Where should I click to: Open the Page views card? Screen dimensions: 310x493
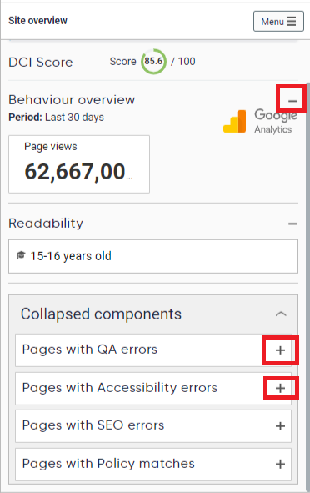click(79, 164)
